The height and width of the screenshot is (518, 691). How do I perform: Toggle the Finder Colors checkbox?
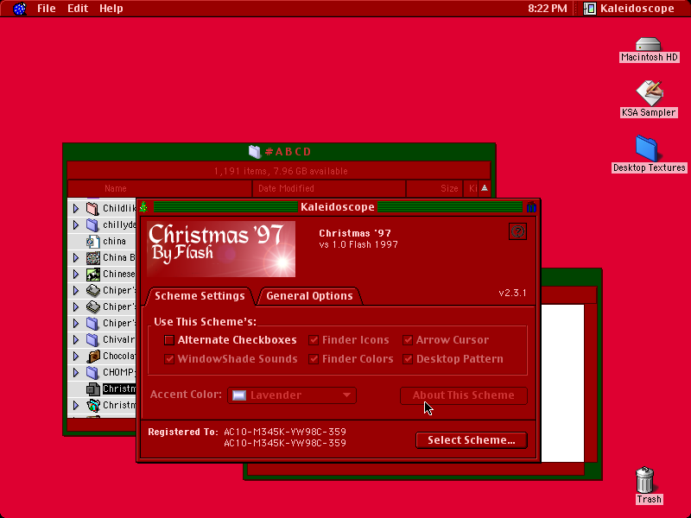tap(314, 359)
